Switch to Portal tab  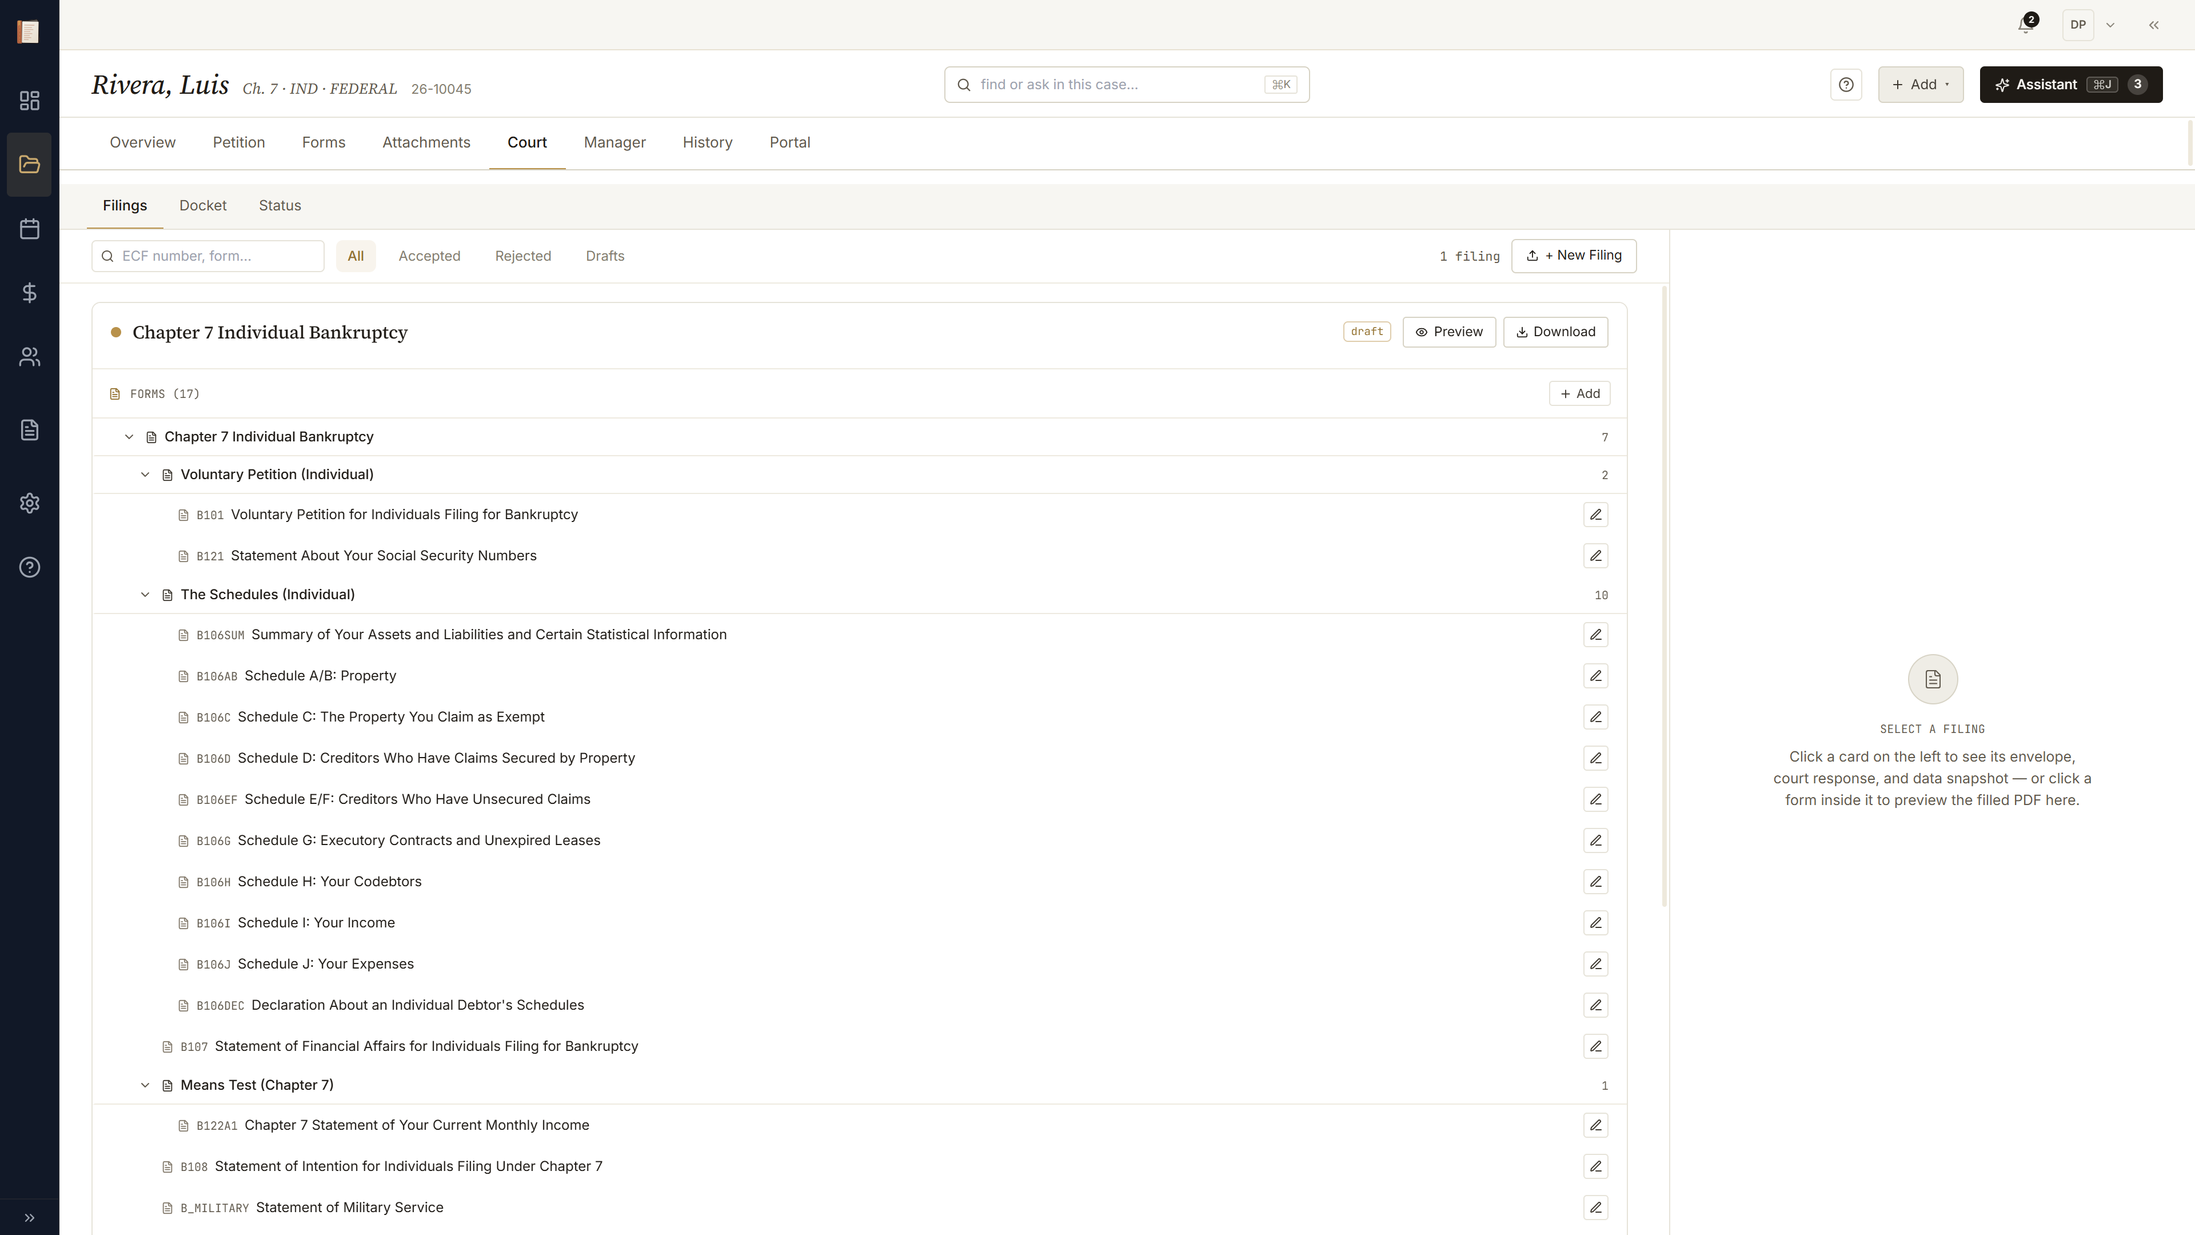click(790, 142)
